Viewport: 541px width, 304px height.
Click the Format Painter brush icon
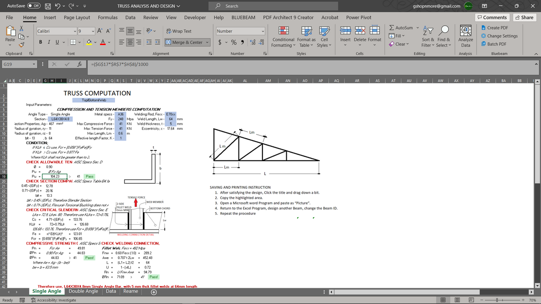(x=22, y=44)
